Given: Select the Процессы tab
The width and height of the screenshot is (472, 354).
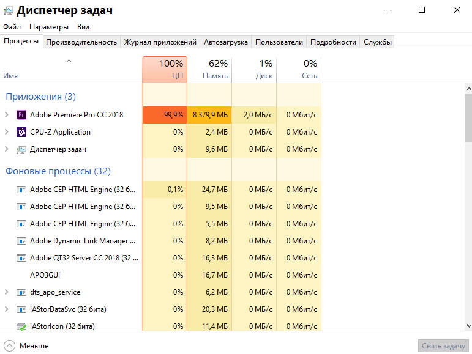Looking at the screenshot, I should pos(21,41).
